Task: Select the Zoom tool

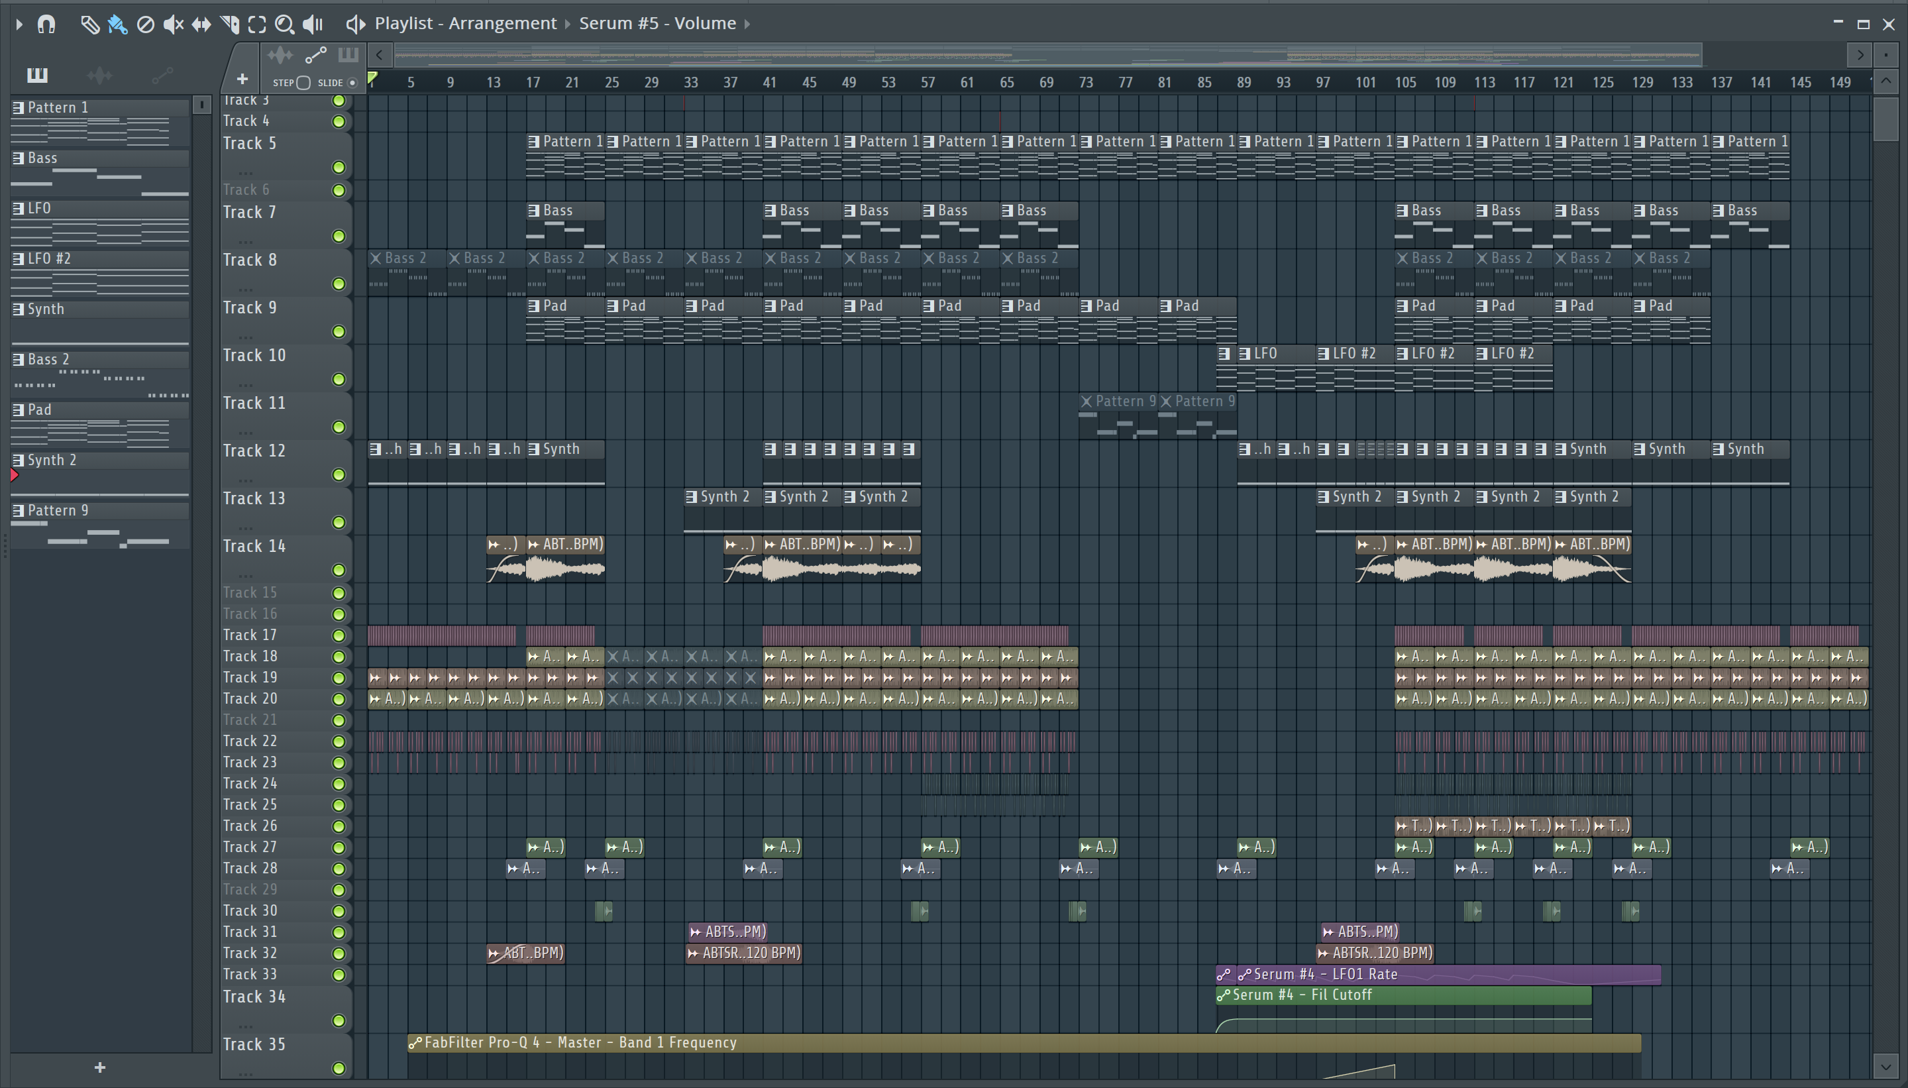Action: 284,25
